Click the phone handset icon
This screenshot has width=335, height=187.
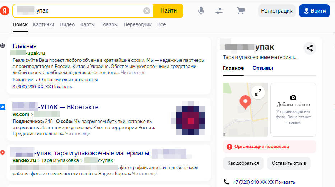pos(227,182)
